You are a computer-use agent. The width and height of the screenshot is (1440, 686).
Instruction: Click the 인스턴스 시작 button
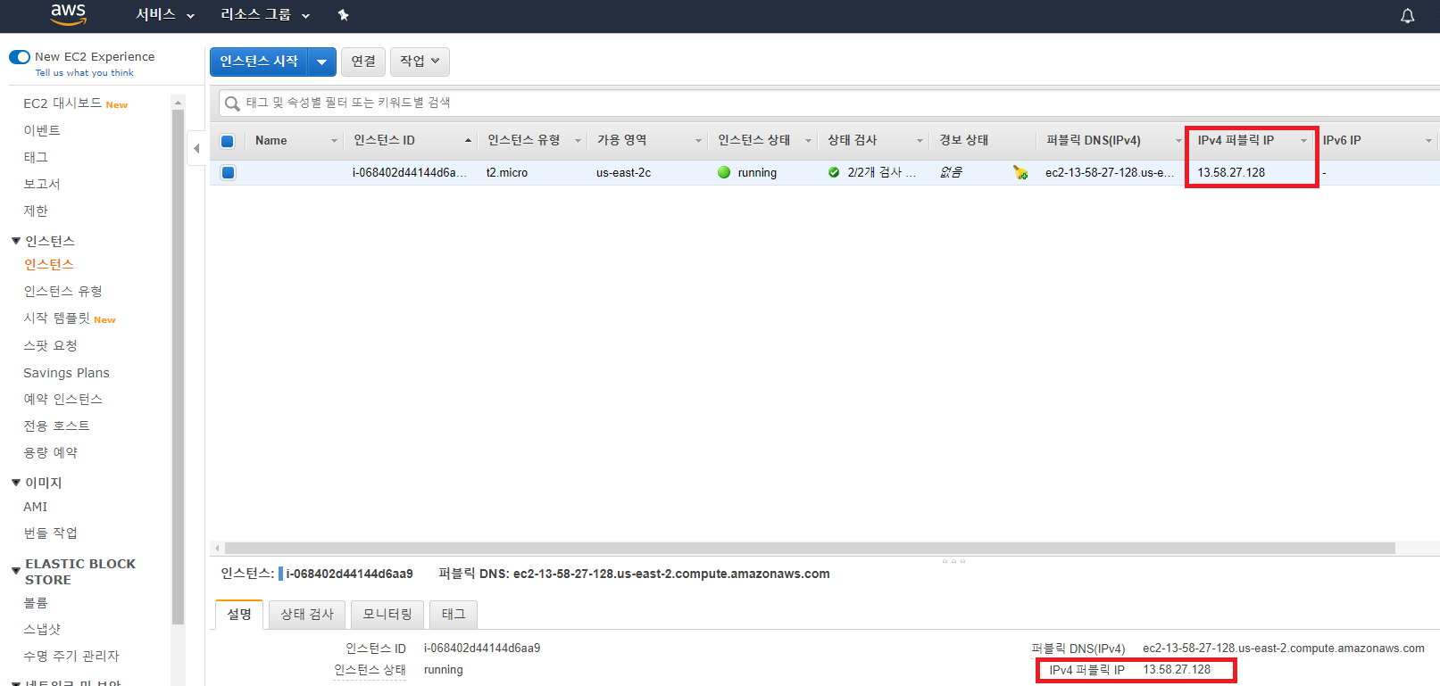point(259,62)
